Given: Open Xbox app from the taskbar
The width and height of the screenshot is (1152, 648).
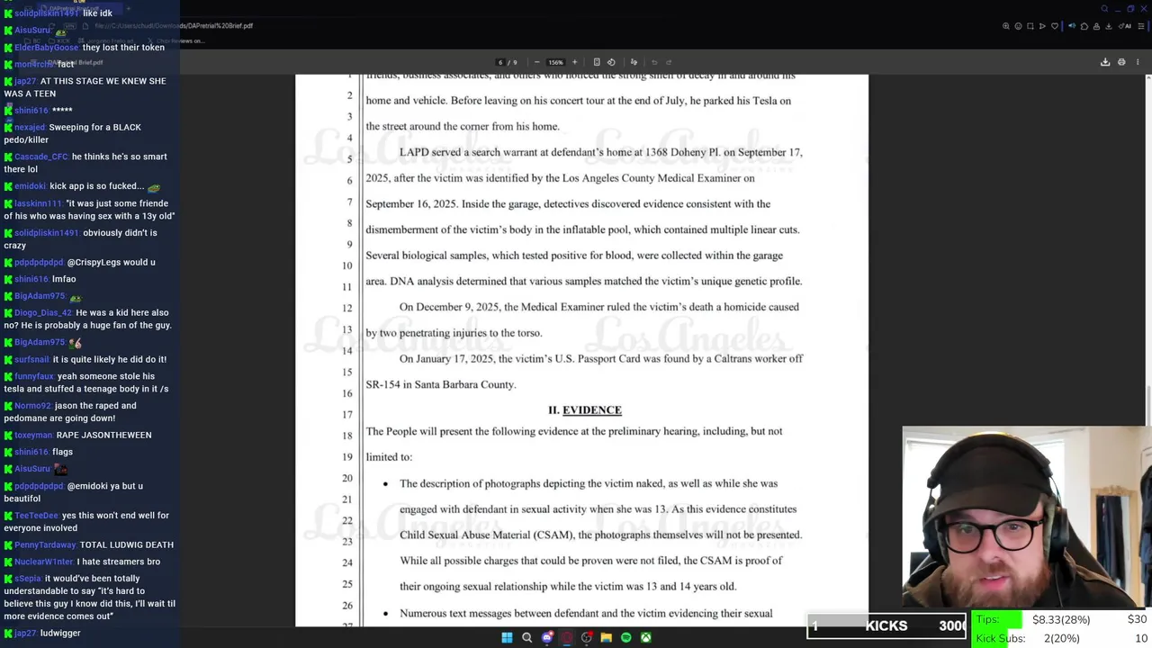Looking at the screenshot, I should (x=645, y=637).
